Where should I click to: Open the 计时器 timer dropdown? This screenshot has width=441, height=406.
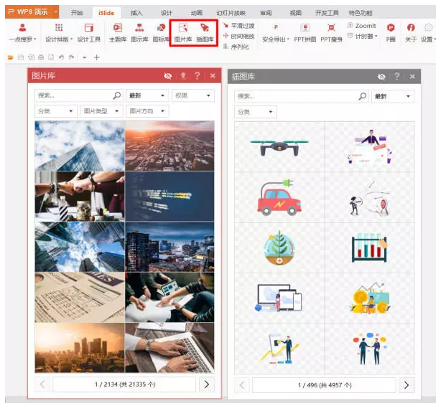pyautogui.click(x=362, y=37)
